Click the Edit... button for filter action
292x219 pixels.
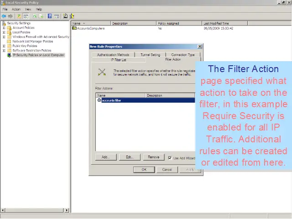[x=129, y=157]
